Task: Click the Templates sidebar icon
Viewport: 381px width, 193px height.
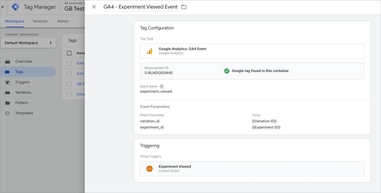Action: [8, 113]
